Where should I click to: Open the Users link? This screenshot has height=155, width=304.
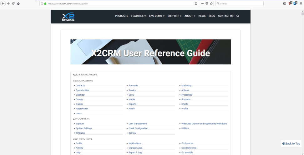pyautogui.click(x=79, y=113)
